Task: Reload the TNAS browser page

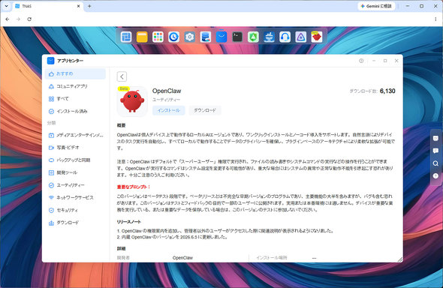Action: 29,19
